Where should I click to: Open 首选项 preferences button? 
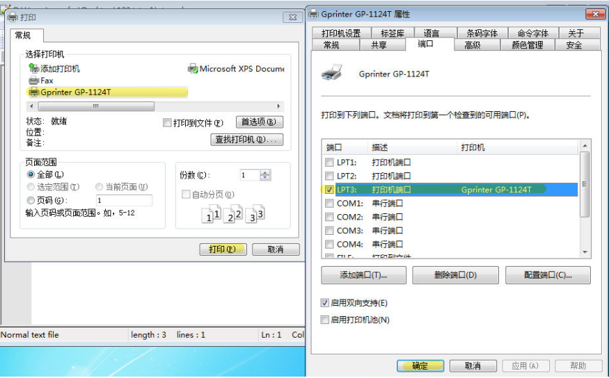coord(260,122)
